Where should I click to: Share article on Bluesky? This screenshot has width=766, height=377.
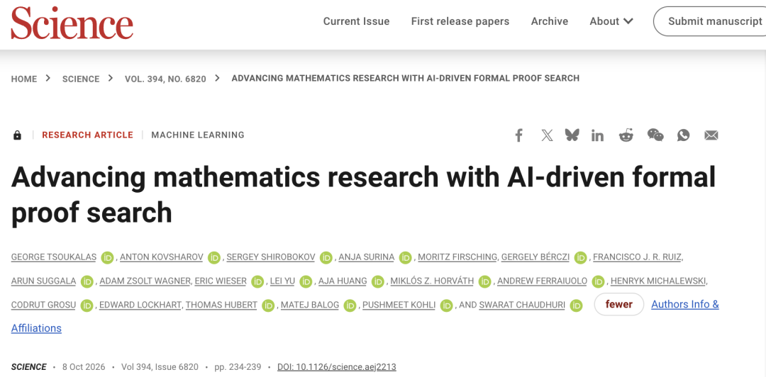pos(572,135)
